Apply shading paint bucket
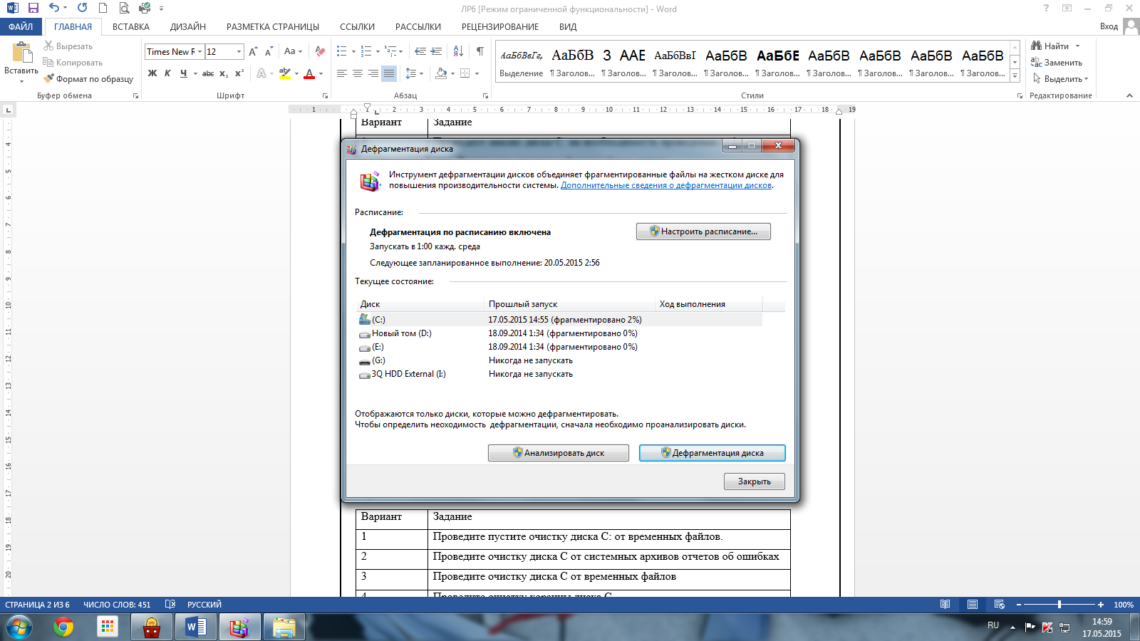Image resolution: width=1140 pixels, height=641 pixels. (x=441, y=73)
